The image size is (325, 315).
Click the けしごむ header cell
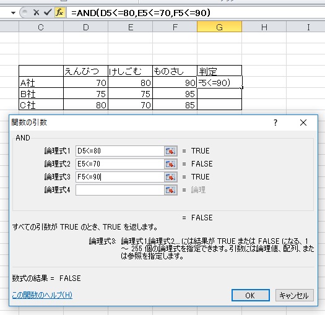point(130,71)
